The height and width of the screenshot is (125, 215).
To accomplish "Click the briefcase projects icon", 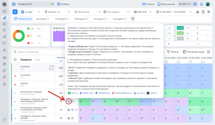I will [x=14, y=4].
